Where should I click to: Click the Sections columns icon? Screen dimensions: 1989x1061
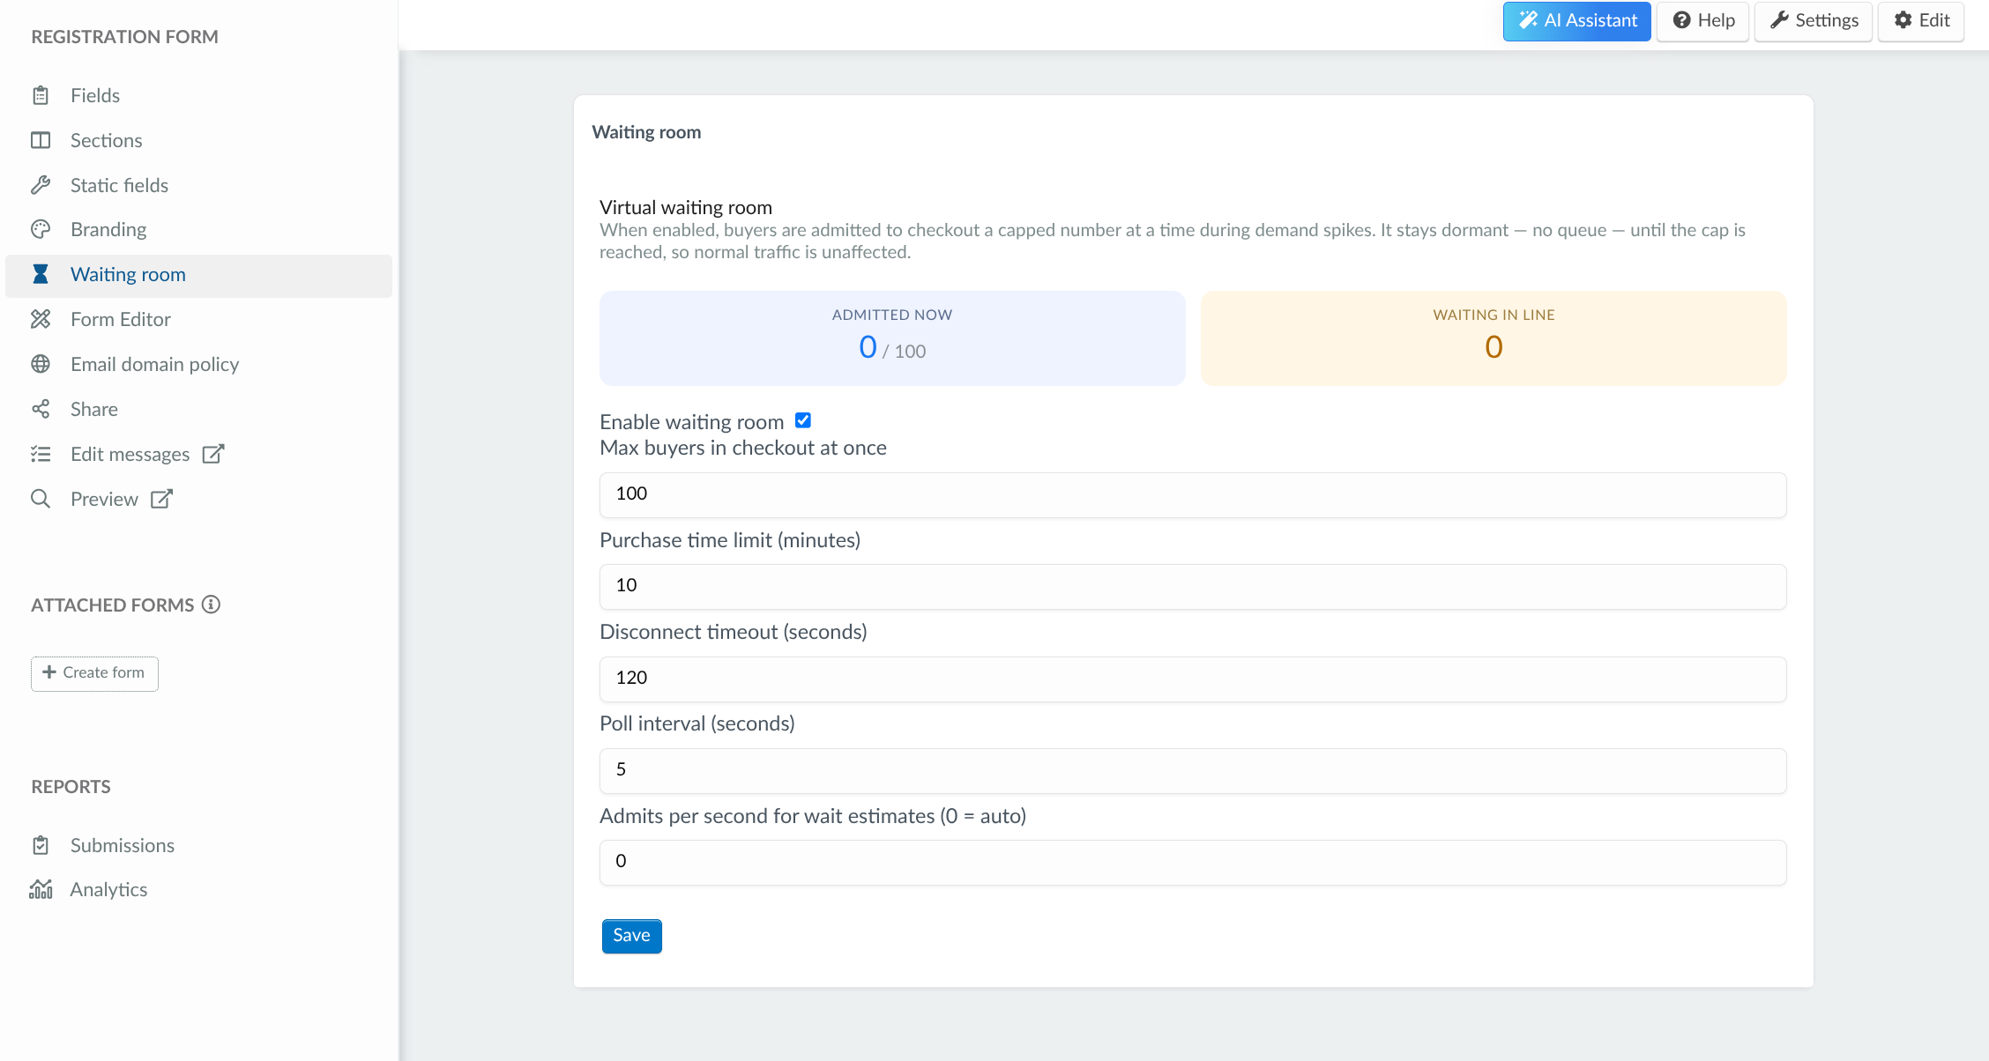click(41, 140)
